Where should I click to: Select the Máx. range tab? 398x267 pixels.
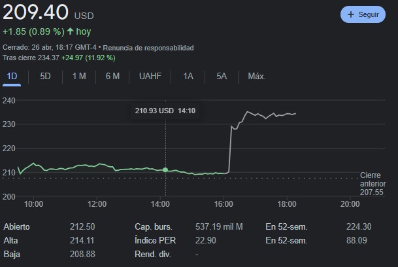coord(257,77)
